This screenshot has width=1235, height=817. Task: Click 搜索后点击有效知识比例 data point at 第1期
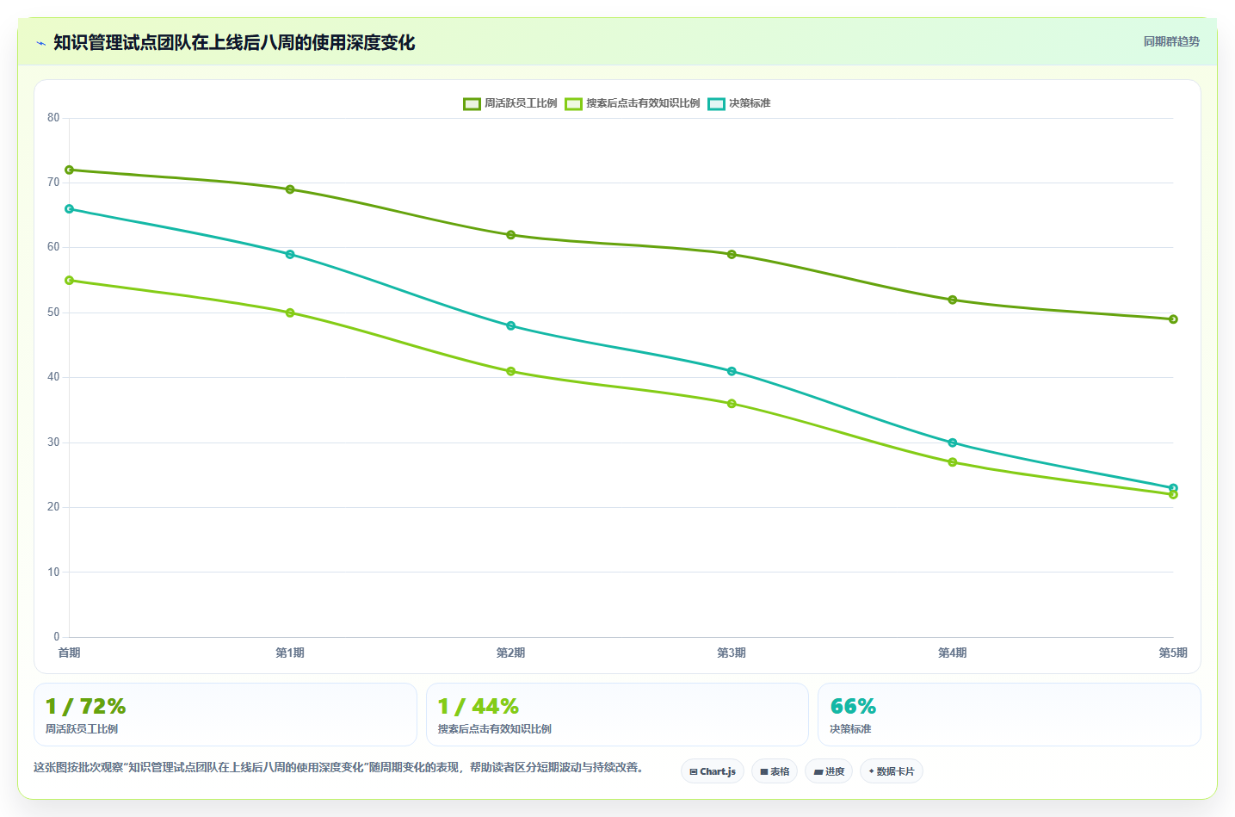290,313
